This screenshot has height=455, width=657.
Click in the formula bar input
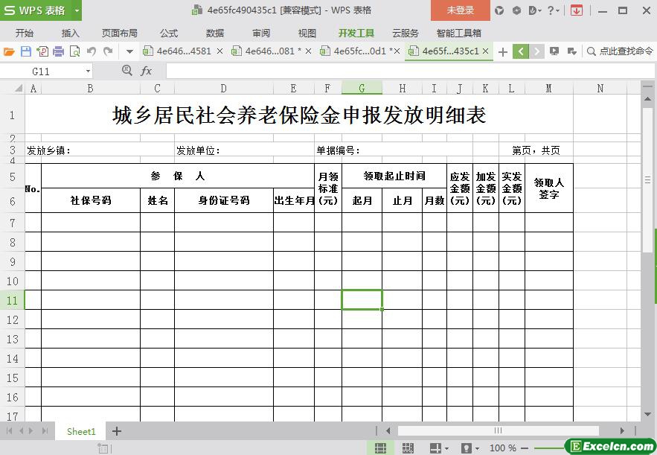[410, 71]
